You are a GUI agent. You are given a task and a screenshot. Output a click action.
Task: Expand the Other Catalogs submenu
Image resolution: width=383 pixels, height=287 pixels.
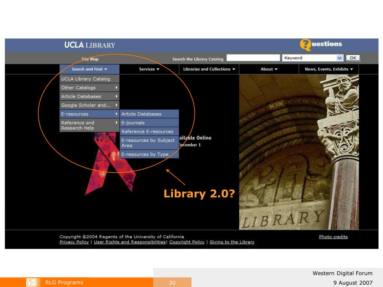(x=89, y=87)
